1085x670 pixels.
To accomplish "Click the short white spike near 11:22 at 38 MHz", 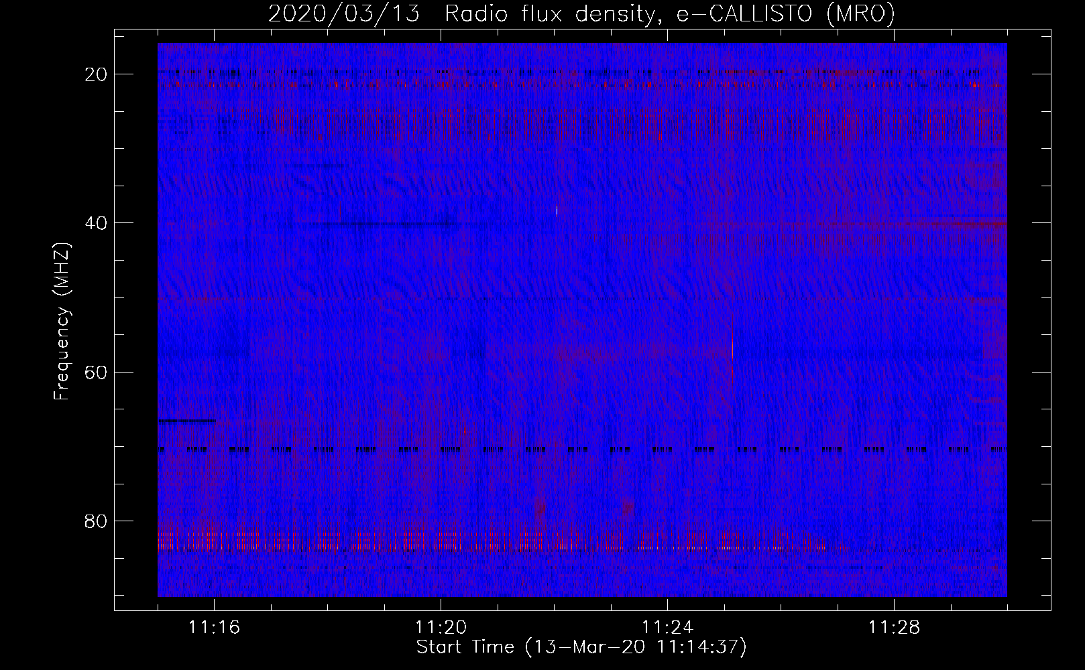I will point(557,211).
